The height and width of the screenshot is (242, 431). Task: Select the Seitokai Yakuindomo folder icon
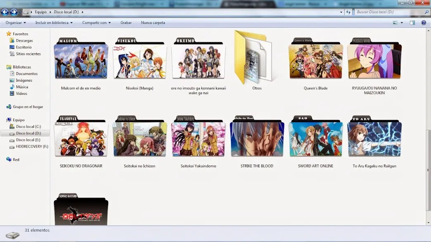pos(199,136)
